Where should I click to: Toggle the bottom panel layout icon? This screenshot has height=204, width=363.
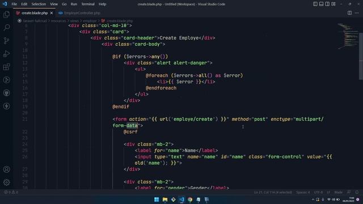pyautogui.click(x=321, y=4)
